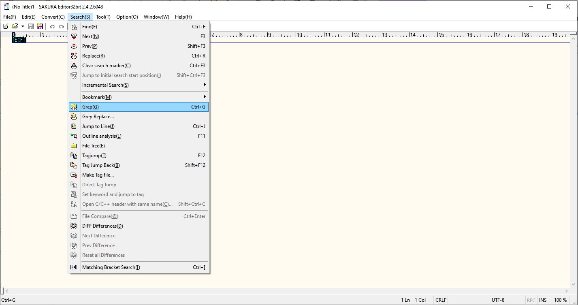Open the recent files dropdown arrow
This screenshot has height=305, width=578.
[x=23, y=26]
